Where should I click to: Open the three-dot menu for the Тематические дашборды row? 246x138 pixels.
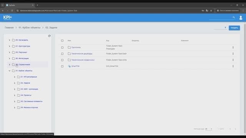233,54
